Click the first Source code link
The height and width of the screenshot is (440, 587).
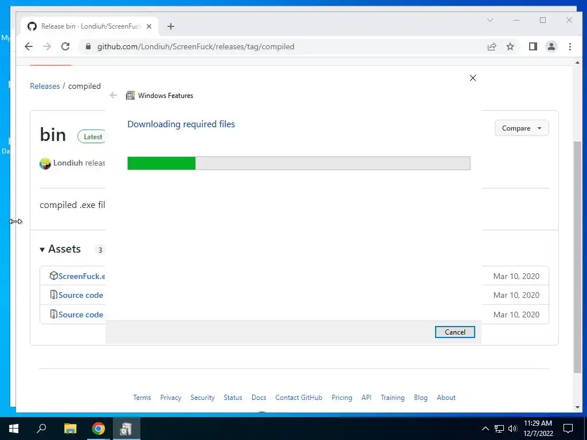(x=80, y=295)
